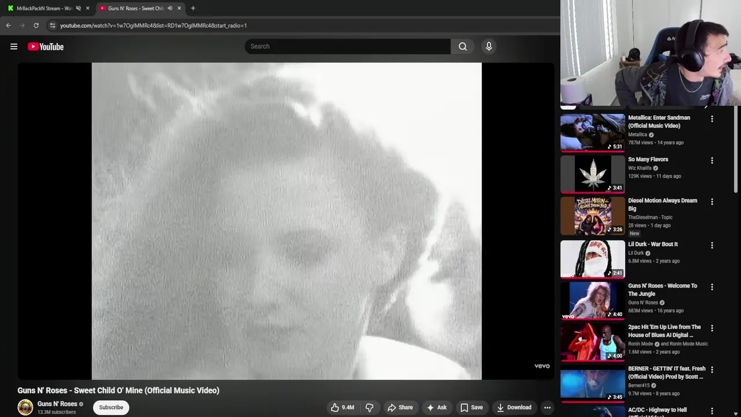Click the browser forward arrow
Screen dimensions: 741x417
(22, 25)
